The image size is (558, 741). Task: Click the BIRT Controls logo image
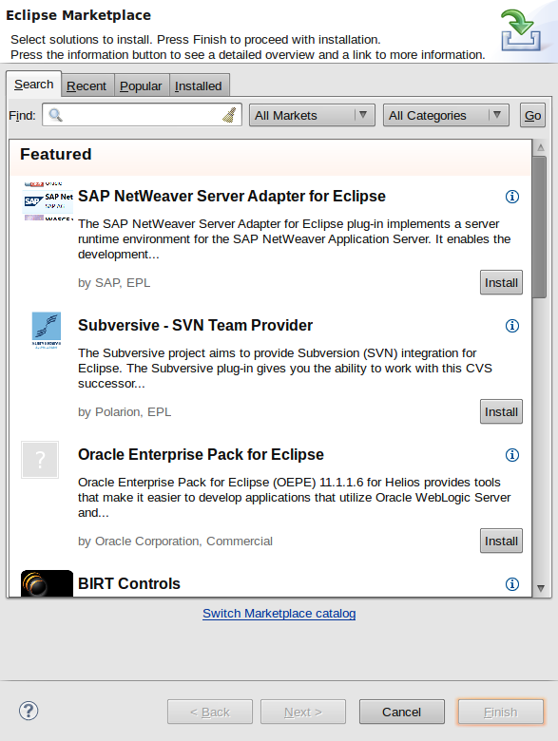47,583
